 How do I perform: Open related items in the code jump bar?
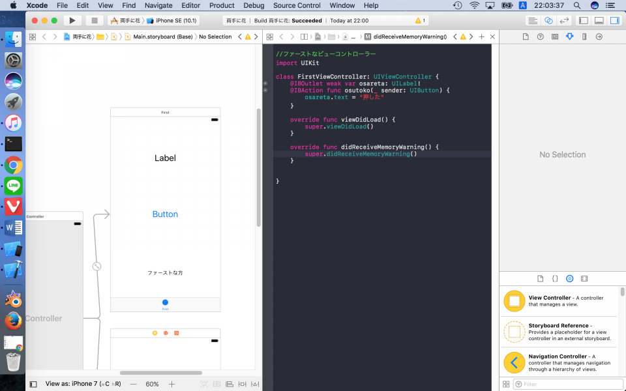(270, 36)
